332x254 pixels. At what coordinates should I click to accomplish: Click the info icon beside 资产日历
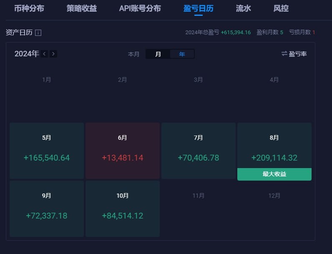pos(38,33)
